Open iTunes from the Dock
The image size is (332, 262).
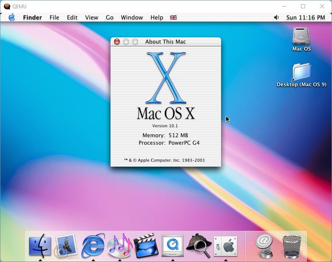coord(120,246)
